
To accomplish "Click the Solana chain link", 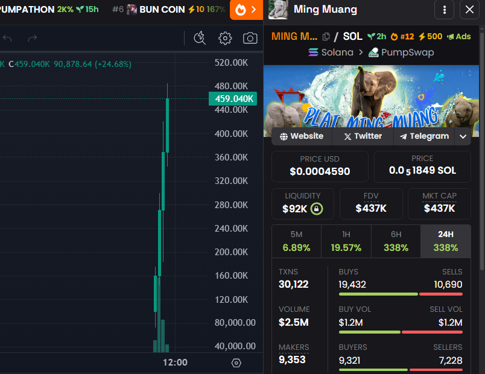I will 331,52.
